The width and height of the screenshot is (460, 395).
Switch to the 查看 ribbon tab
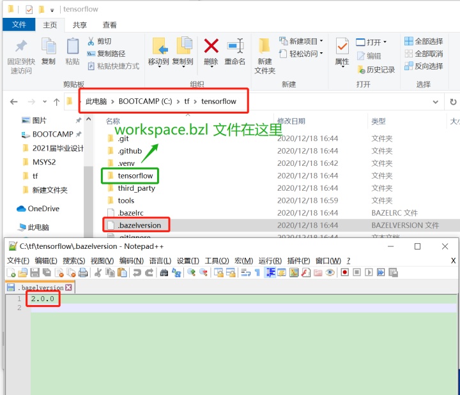(x=109, y=25)
